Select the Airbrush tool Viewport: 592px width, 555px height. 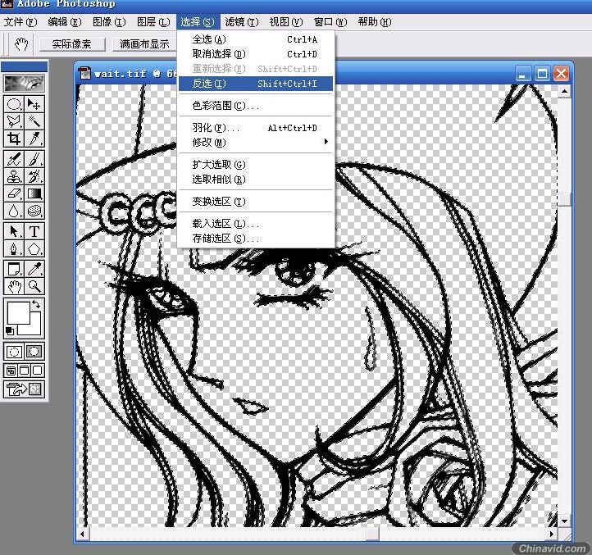14,159
